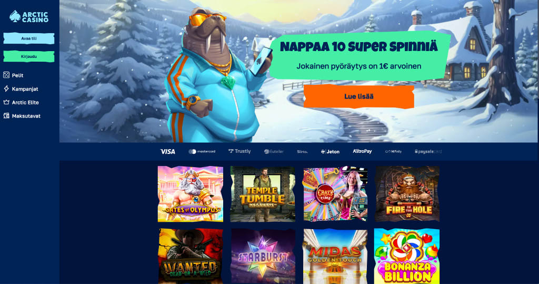The image size is (539, 284).
Task: Open the Gates of Olympus game
Action: coord(191,194)
